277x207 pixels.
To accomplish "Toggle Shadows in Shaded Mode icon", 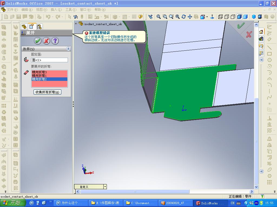I will (260, 17).
